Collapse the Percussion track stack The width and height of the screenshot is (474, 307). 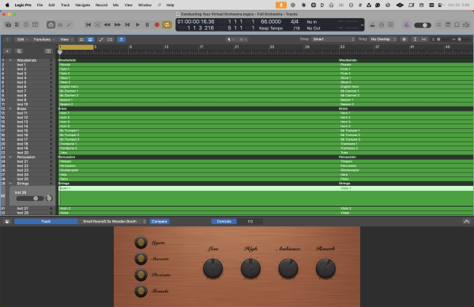tap(10, 157)
